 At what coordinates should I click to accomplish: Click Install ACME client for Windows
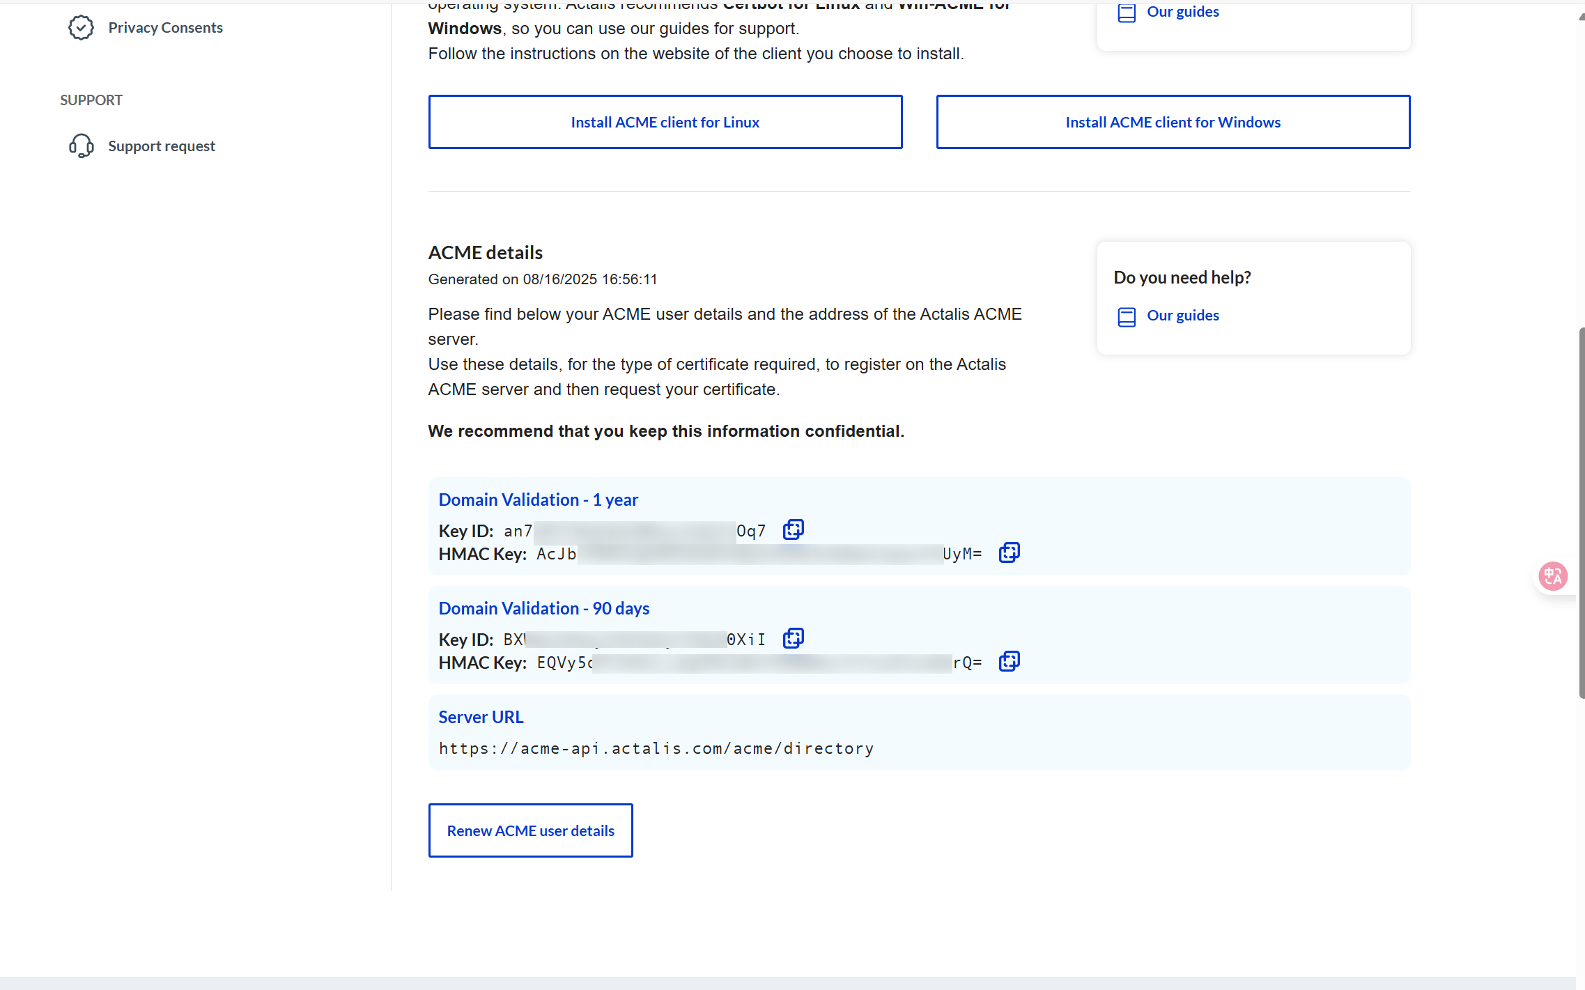click(1173, 122)
